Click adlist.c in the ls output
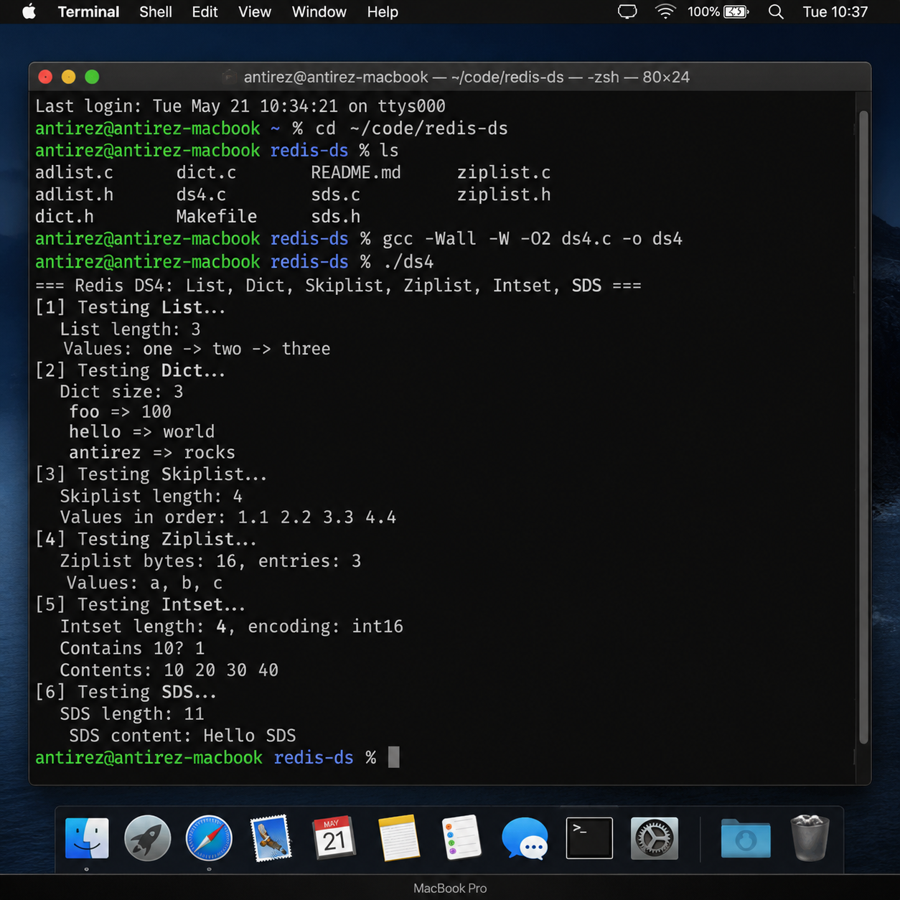 (74, 172)
